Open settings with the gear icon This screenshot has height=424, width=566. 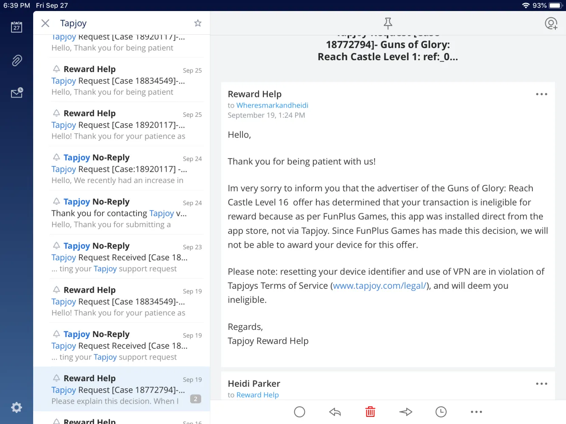click(17, 407)
